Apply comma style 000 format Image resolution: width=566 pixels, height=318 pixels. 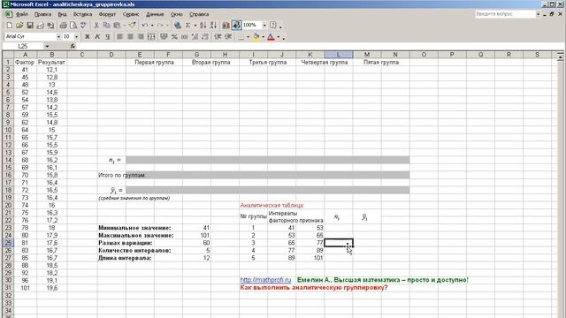coord(185,37)
